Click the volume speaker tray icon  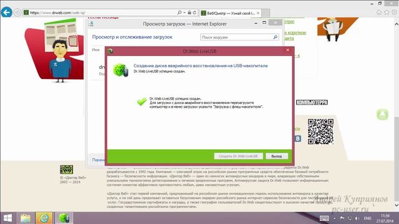[x=357, y=218]
